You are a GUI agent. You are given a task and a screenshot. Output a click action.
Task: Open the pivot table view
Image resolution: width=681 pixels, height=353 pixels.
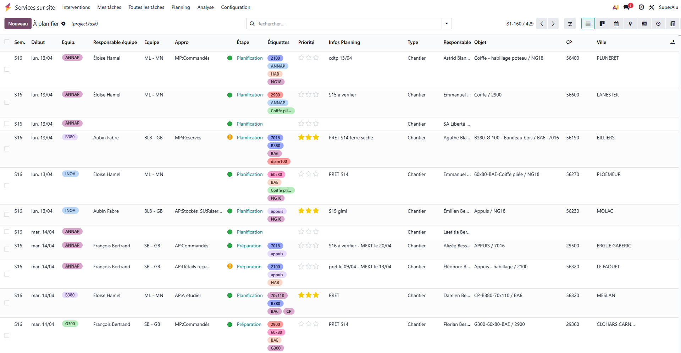(x=672, y=24)
